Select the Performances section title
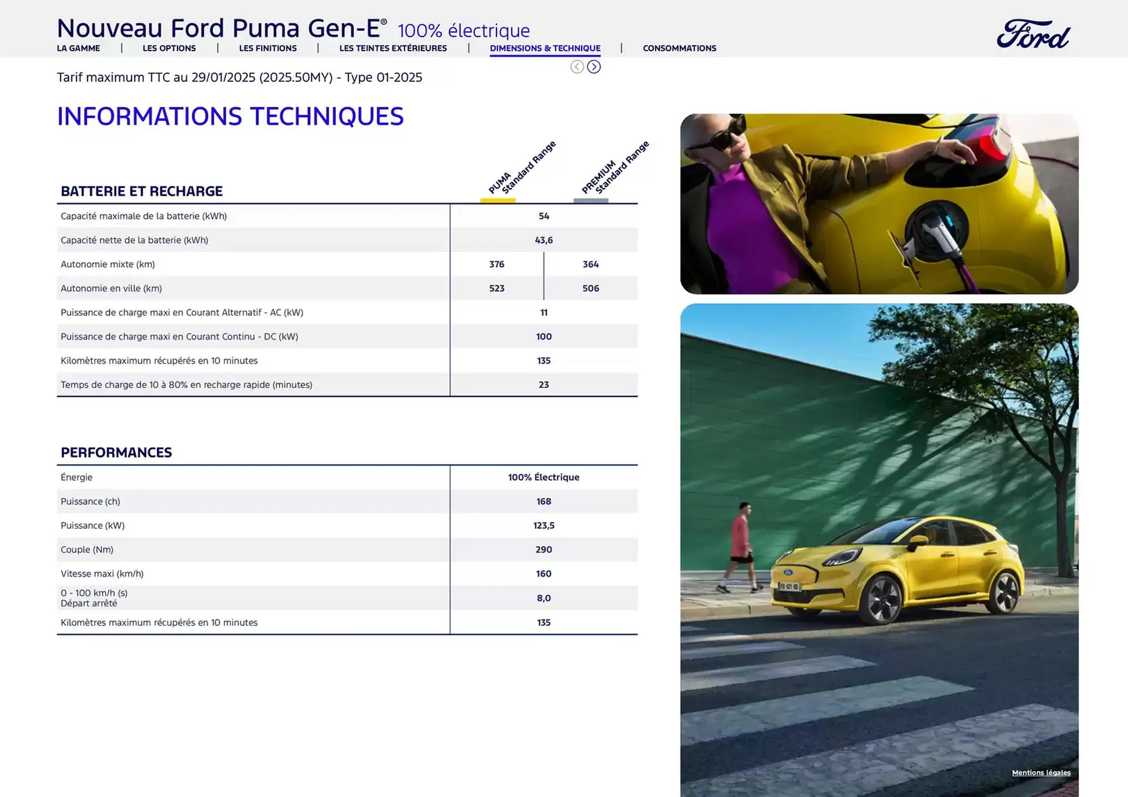 (116, 452)
